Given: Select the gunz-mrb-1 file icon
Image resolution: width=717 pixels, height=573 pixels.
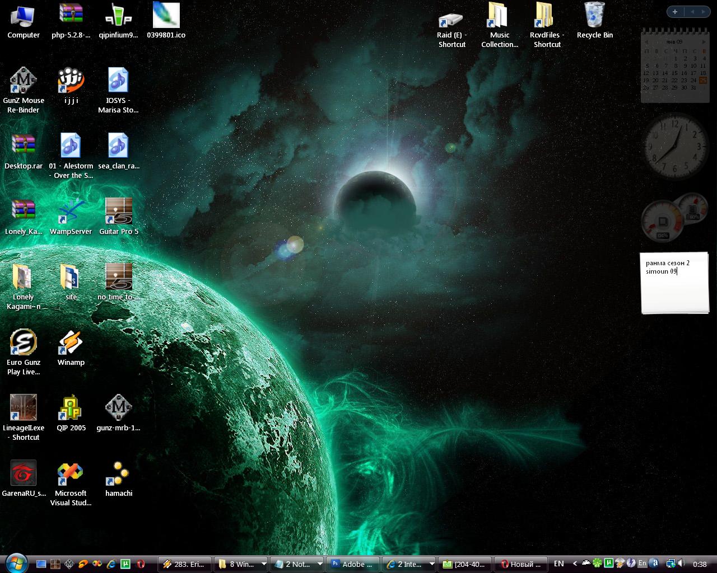Looking at the screenshot, I should 118,414.
